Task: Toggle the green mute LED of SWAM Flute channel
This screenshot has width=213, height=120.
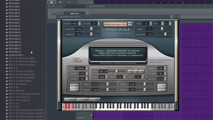Action: [x=50, y=14]
